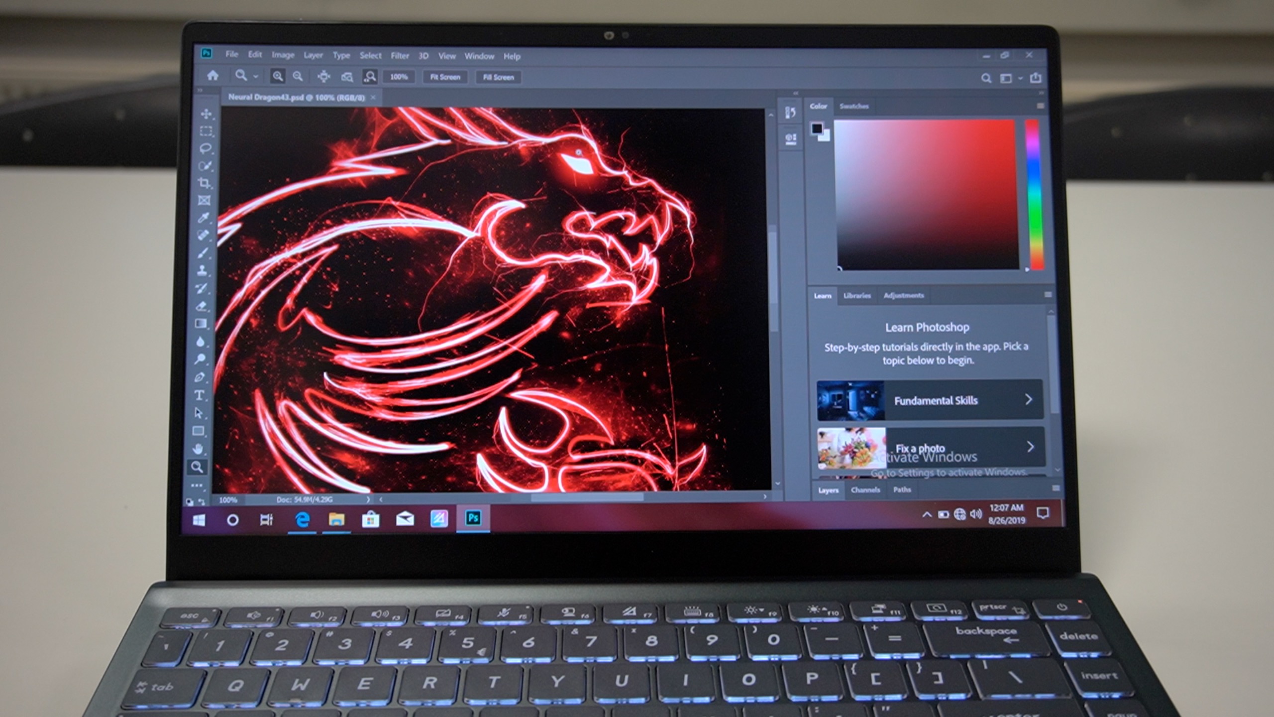Pick a shade in the red color field
1274x717 pixels.
tap(927, 195)
